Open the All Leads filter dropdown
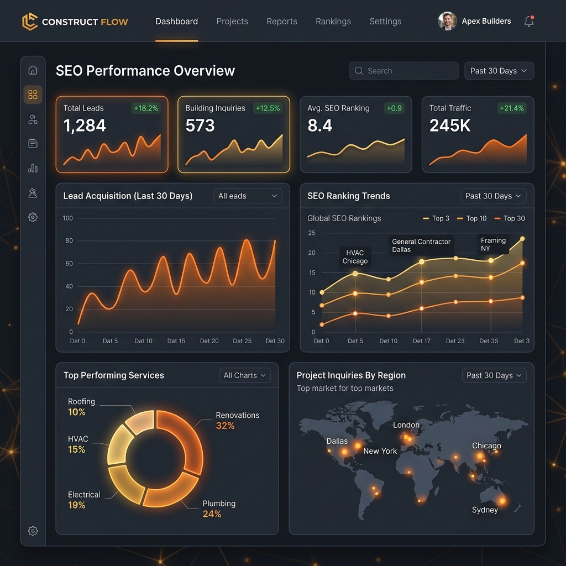 (248, 196)
